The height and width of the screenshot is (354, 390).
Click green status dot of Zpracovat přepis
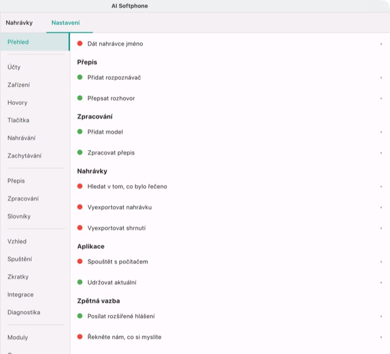80,152
